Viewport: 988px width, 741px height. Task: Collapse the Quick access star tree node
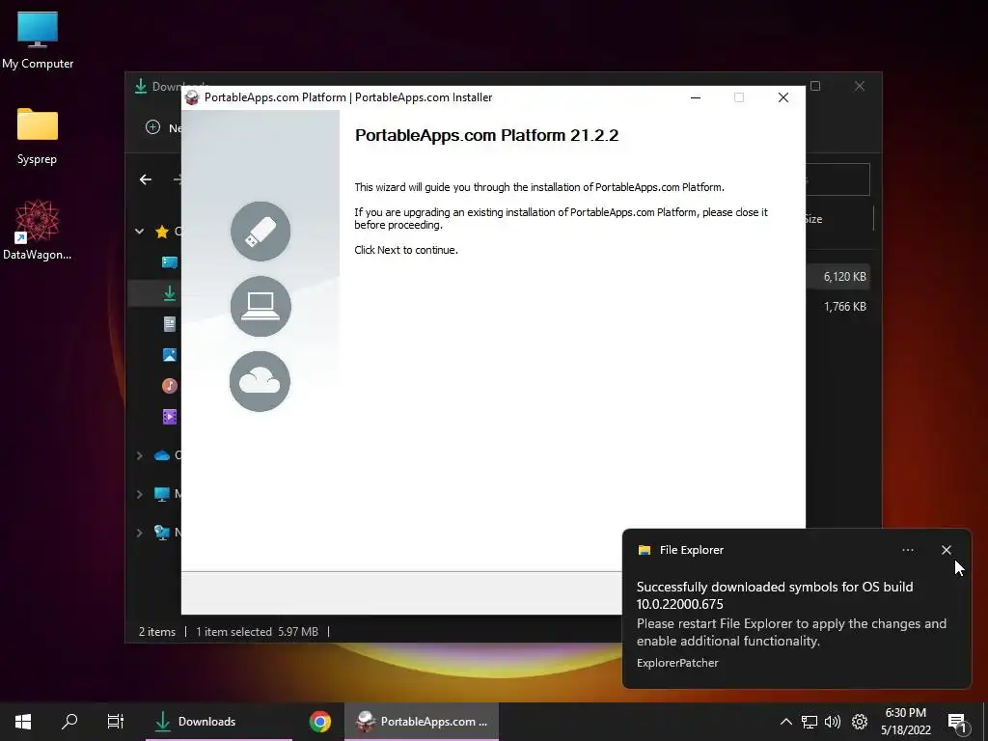point(139,232)
